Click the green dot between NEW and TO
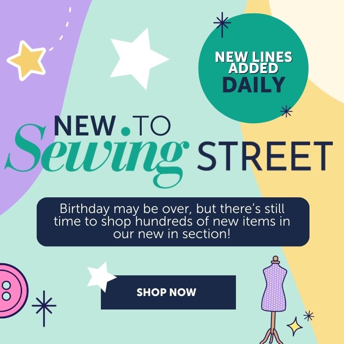This screenshot has height=344, width=344. click(126, 131)
